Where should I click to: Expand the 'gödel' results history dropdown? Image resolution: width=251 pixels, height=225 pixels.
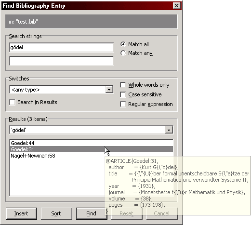[169, 130]
